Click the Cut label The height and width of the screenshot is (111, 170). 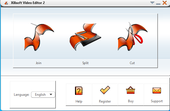(132, 63)
